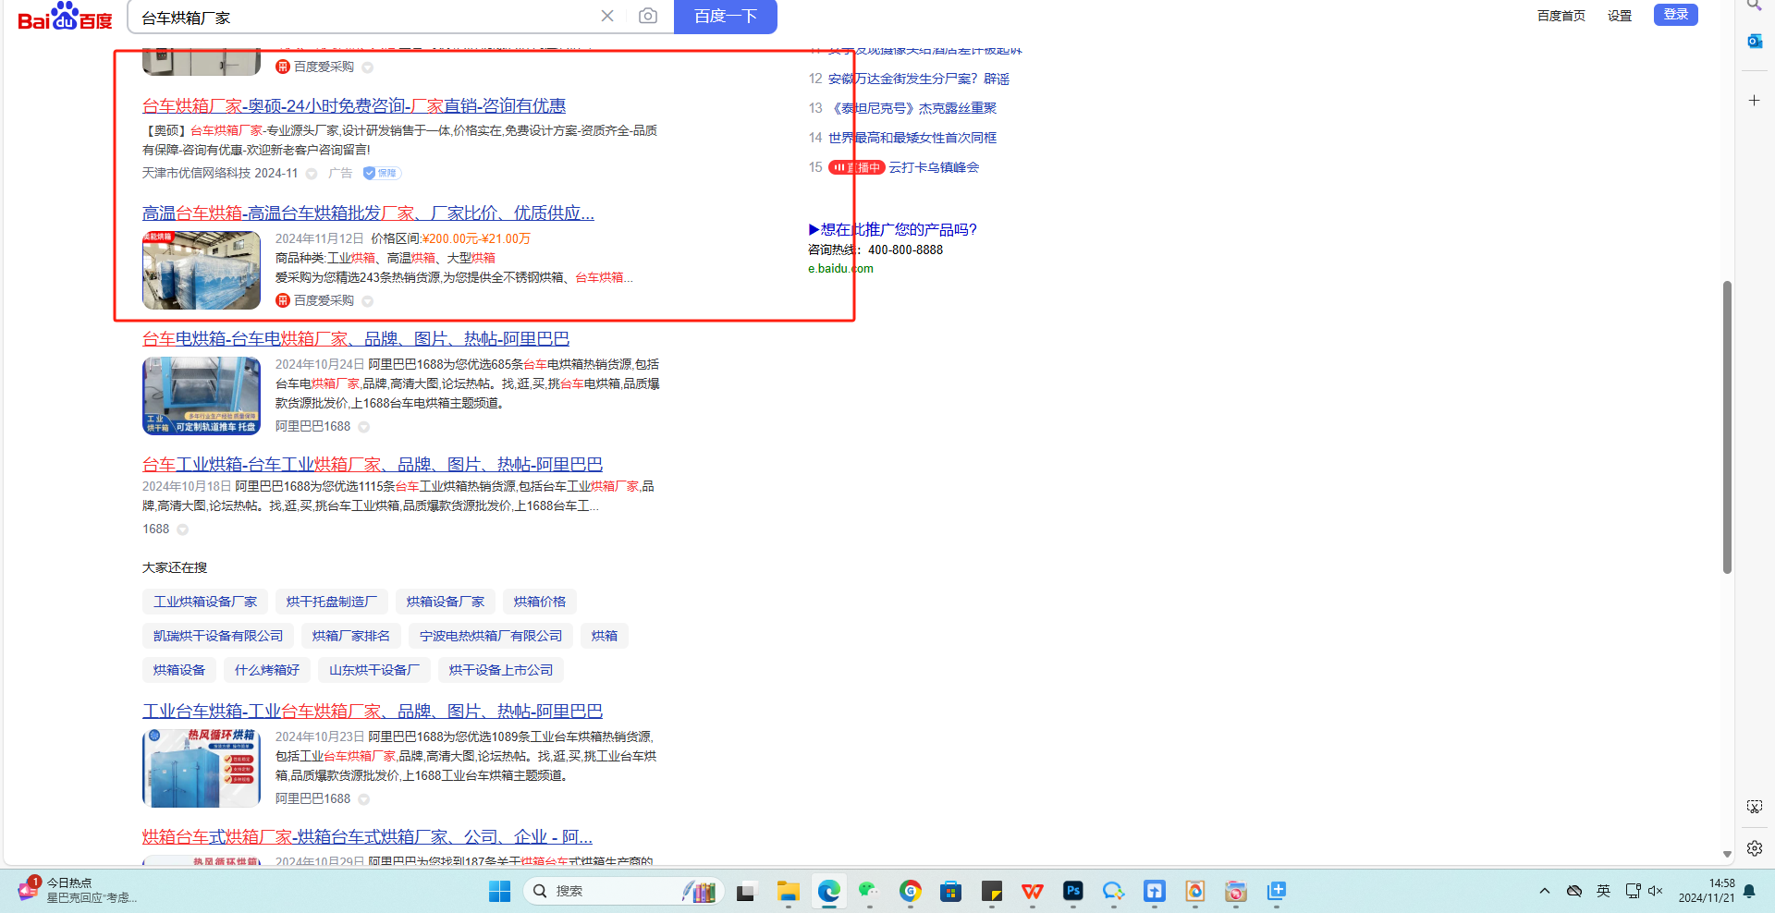Click the page vertical scrollbar thumb
Image resolution: width=1775 pixels, height=913 pixels.
1726,425
